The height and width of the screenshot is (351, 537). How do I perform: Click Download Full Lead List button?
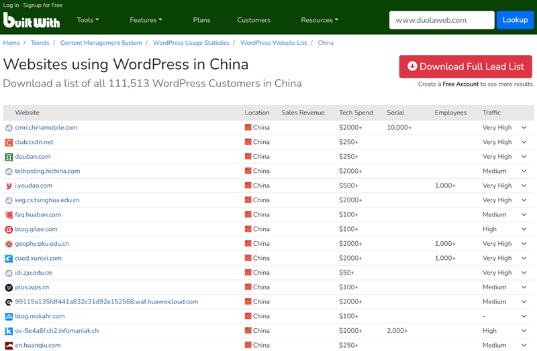tap(465, 66)
